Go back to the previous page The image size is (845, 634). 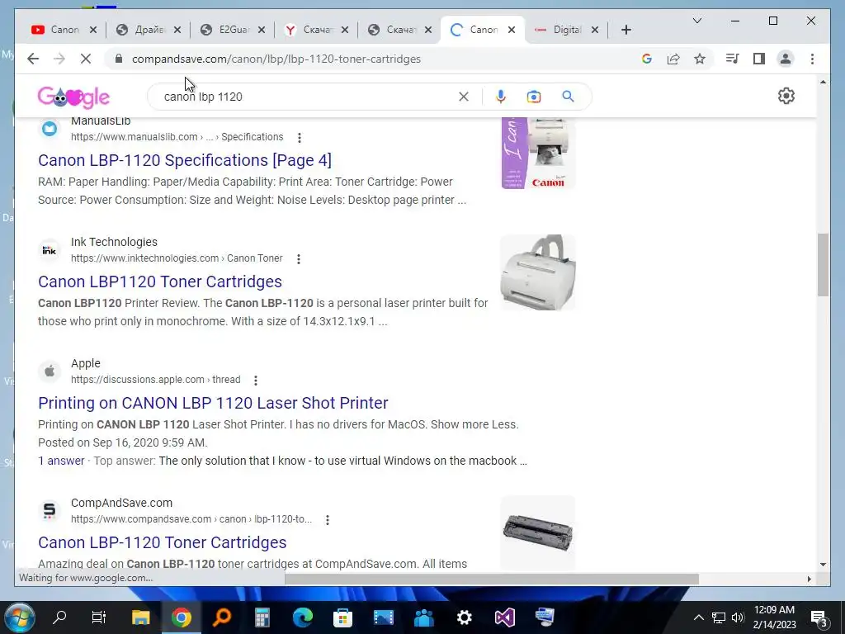[x=33, y=59]
